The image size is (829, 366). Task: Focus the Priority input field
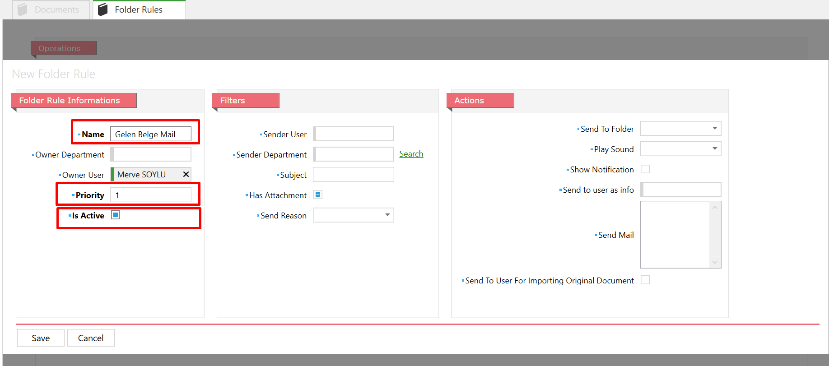tap(151, 195)
